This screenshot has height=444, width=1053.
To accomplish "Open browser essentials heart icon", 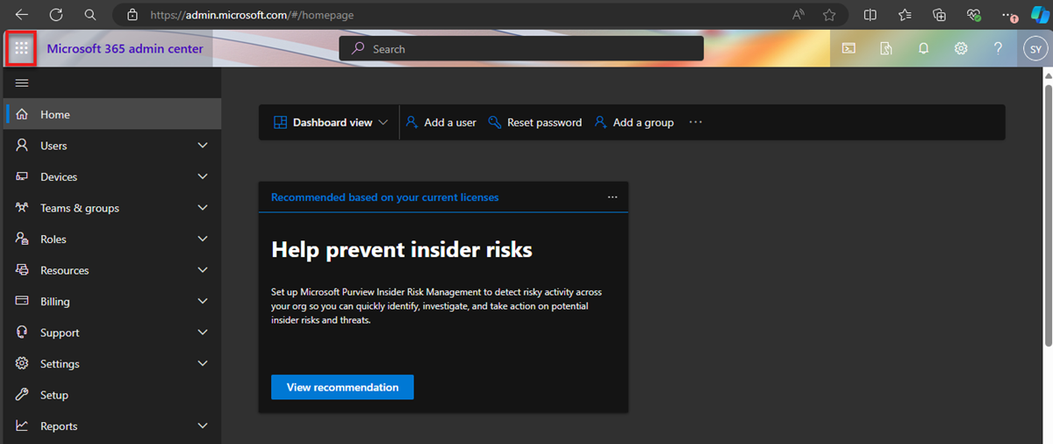I will 973,15.
